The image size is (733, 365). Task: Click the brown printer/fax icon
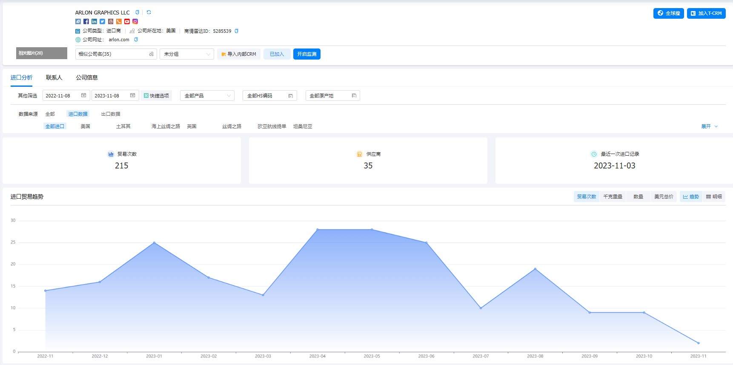click(111, 21)
